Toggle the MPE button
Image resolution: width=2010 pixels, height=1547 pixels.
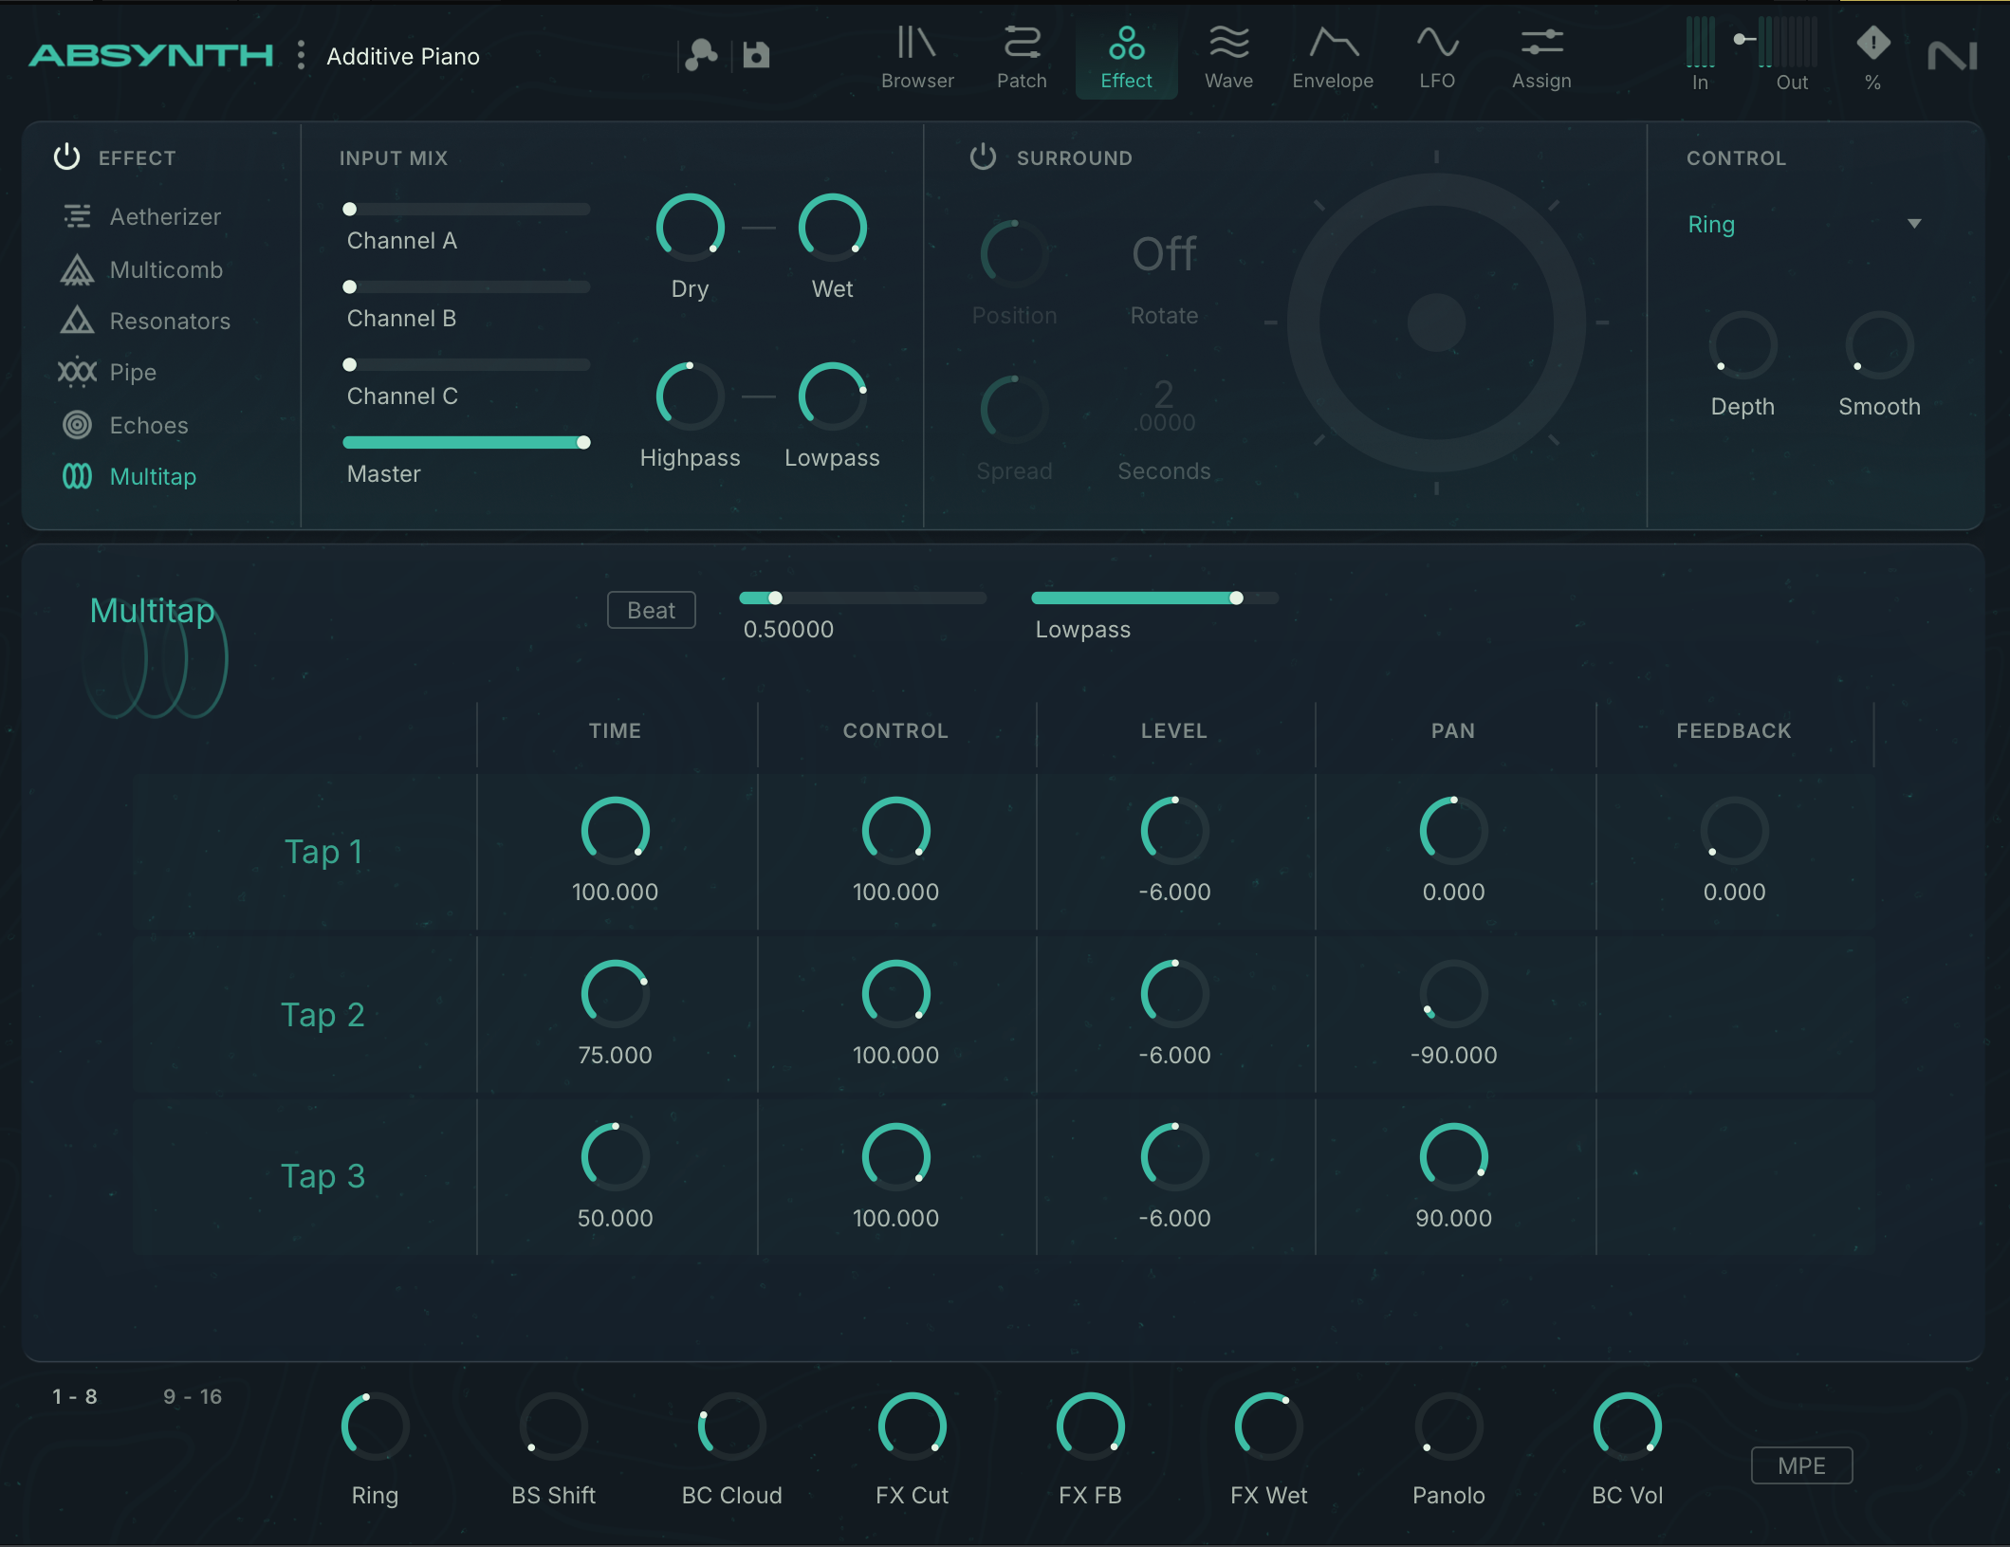pos(1800,1465)
